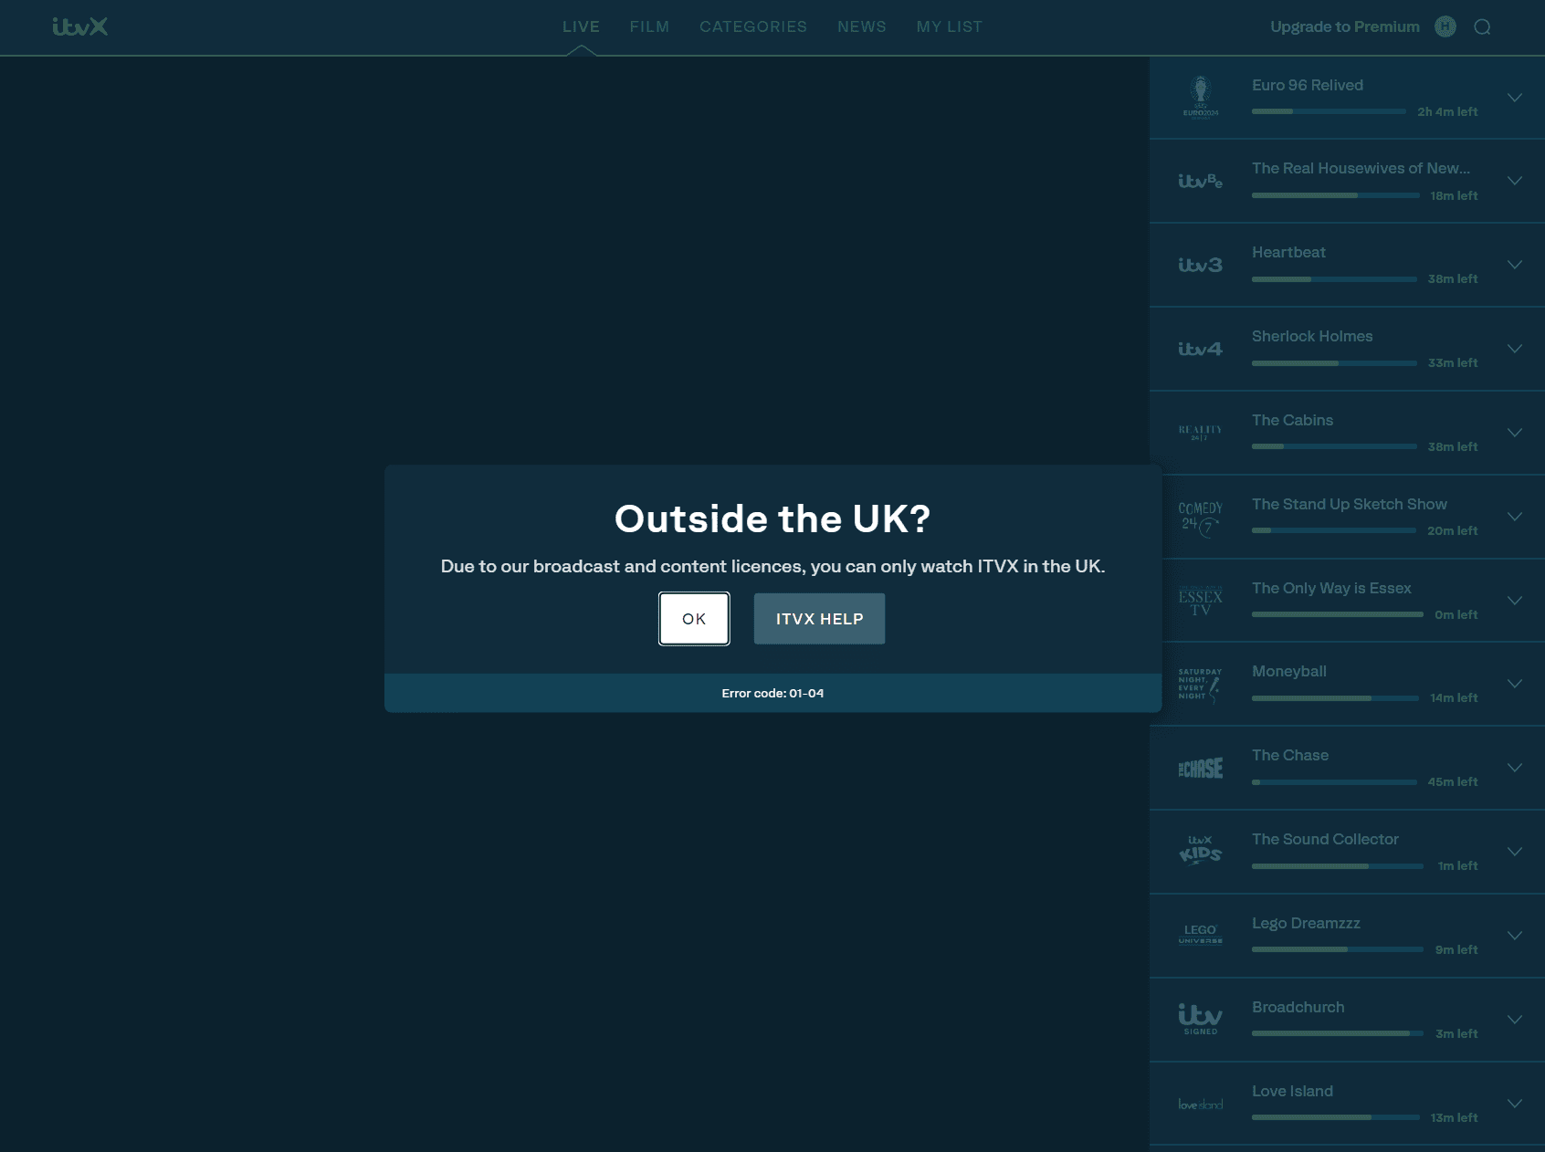Viewport: 1545px width, 1152px height.
Task: Select the Comedy 24/7 channel logo
Action: point(1201,518)
